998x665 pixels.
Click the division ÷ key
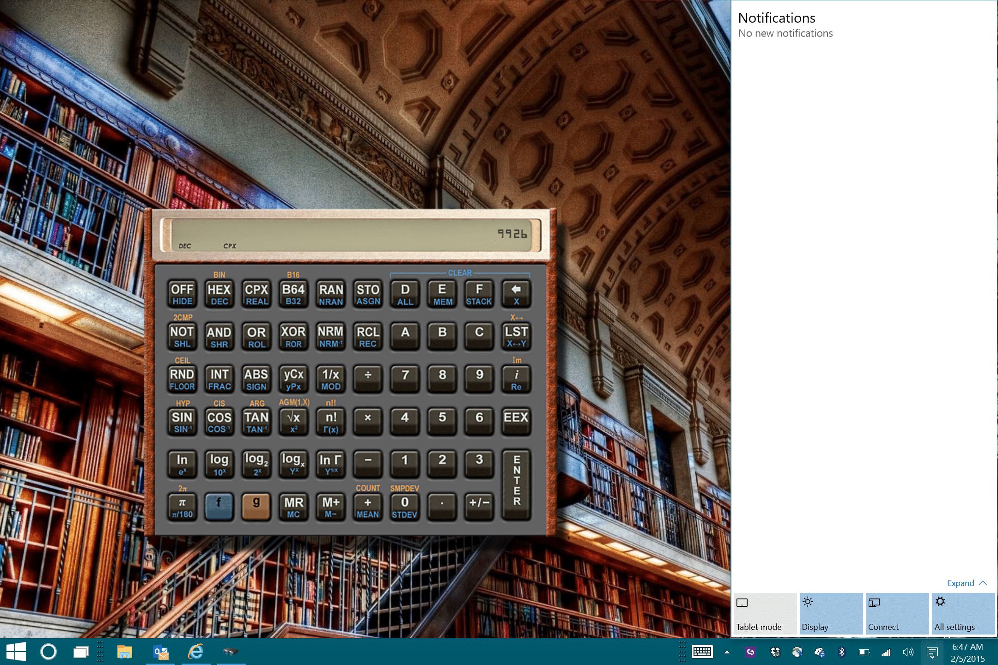coord(368,380)
